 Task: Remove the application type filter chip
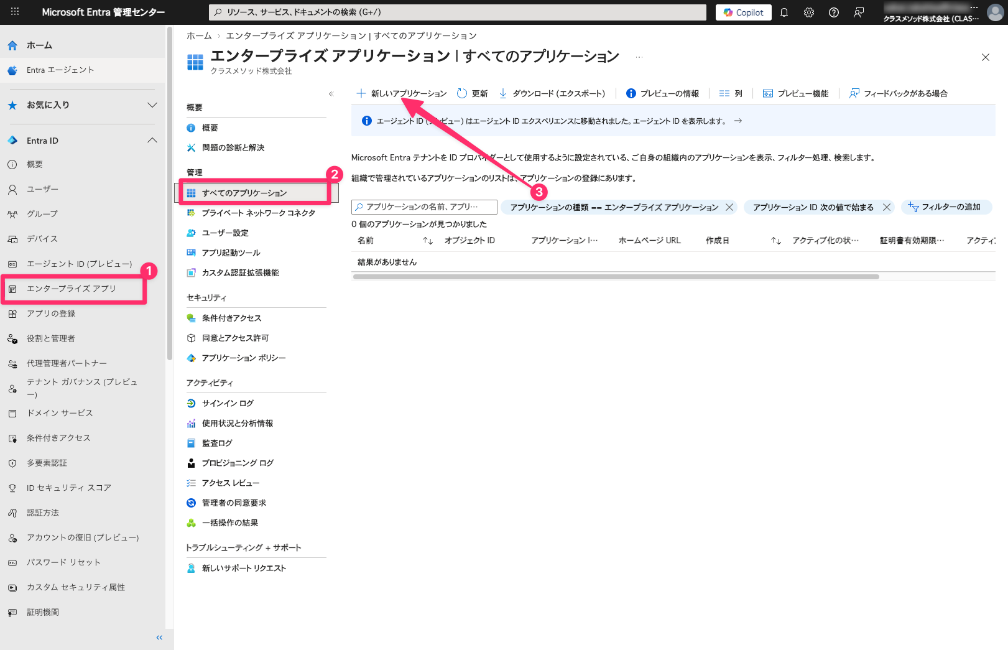pos(729,207)
